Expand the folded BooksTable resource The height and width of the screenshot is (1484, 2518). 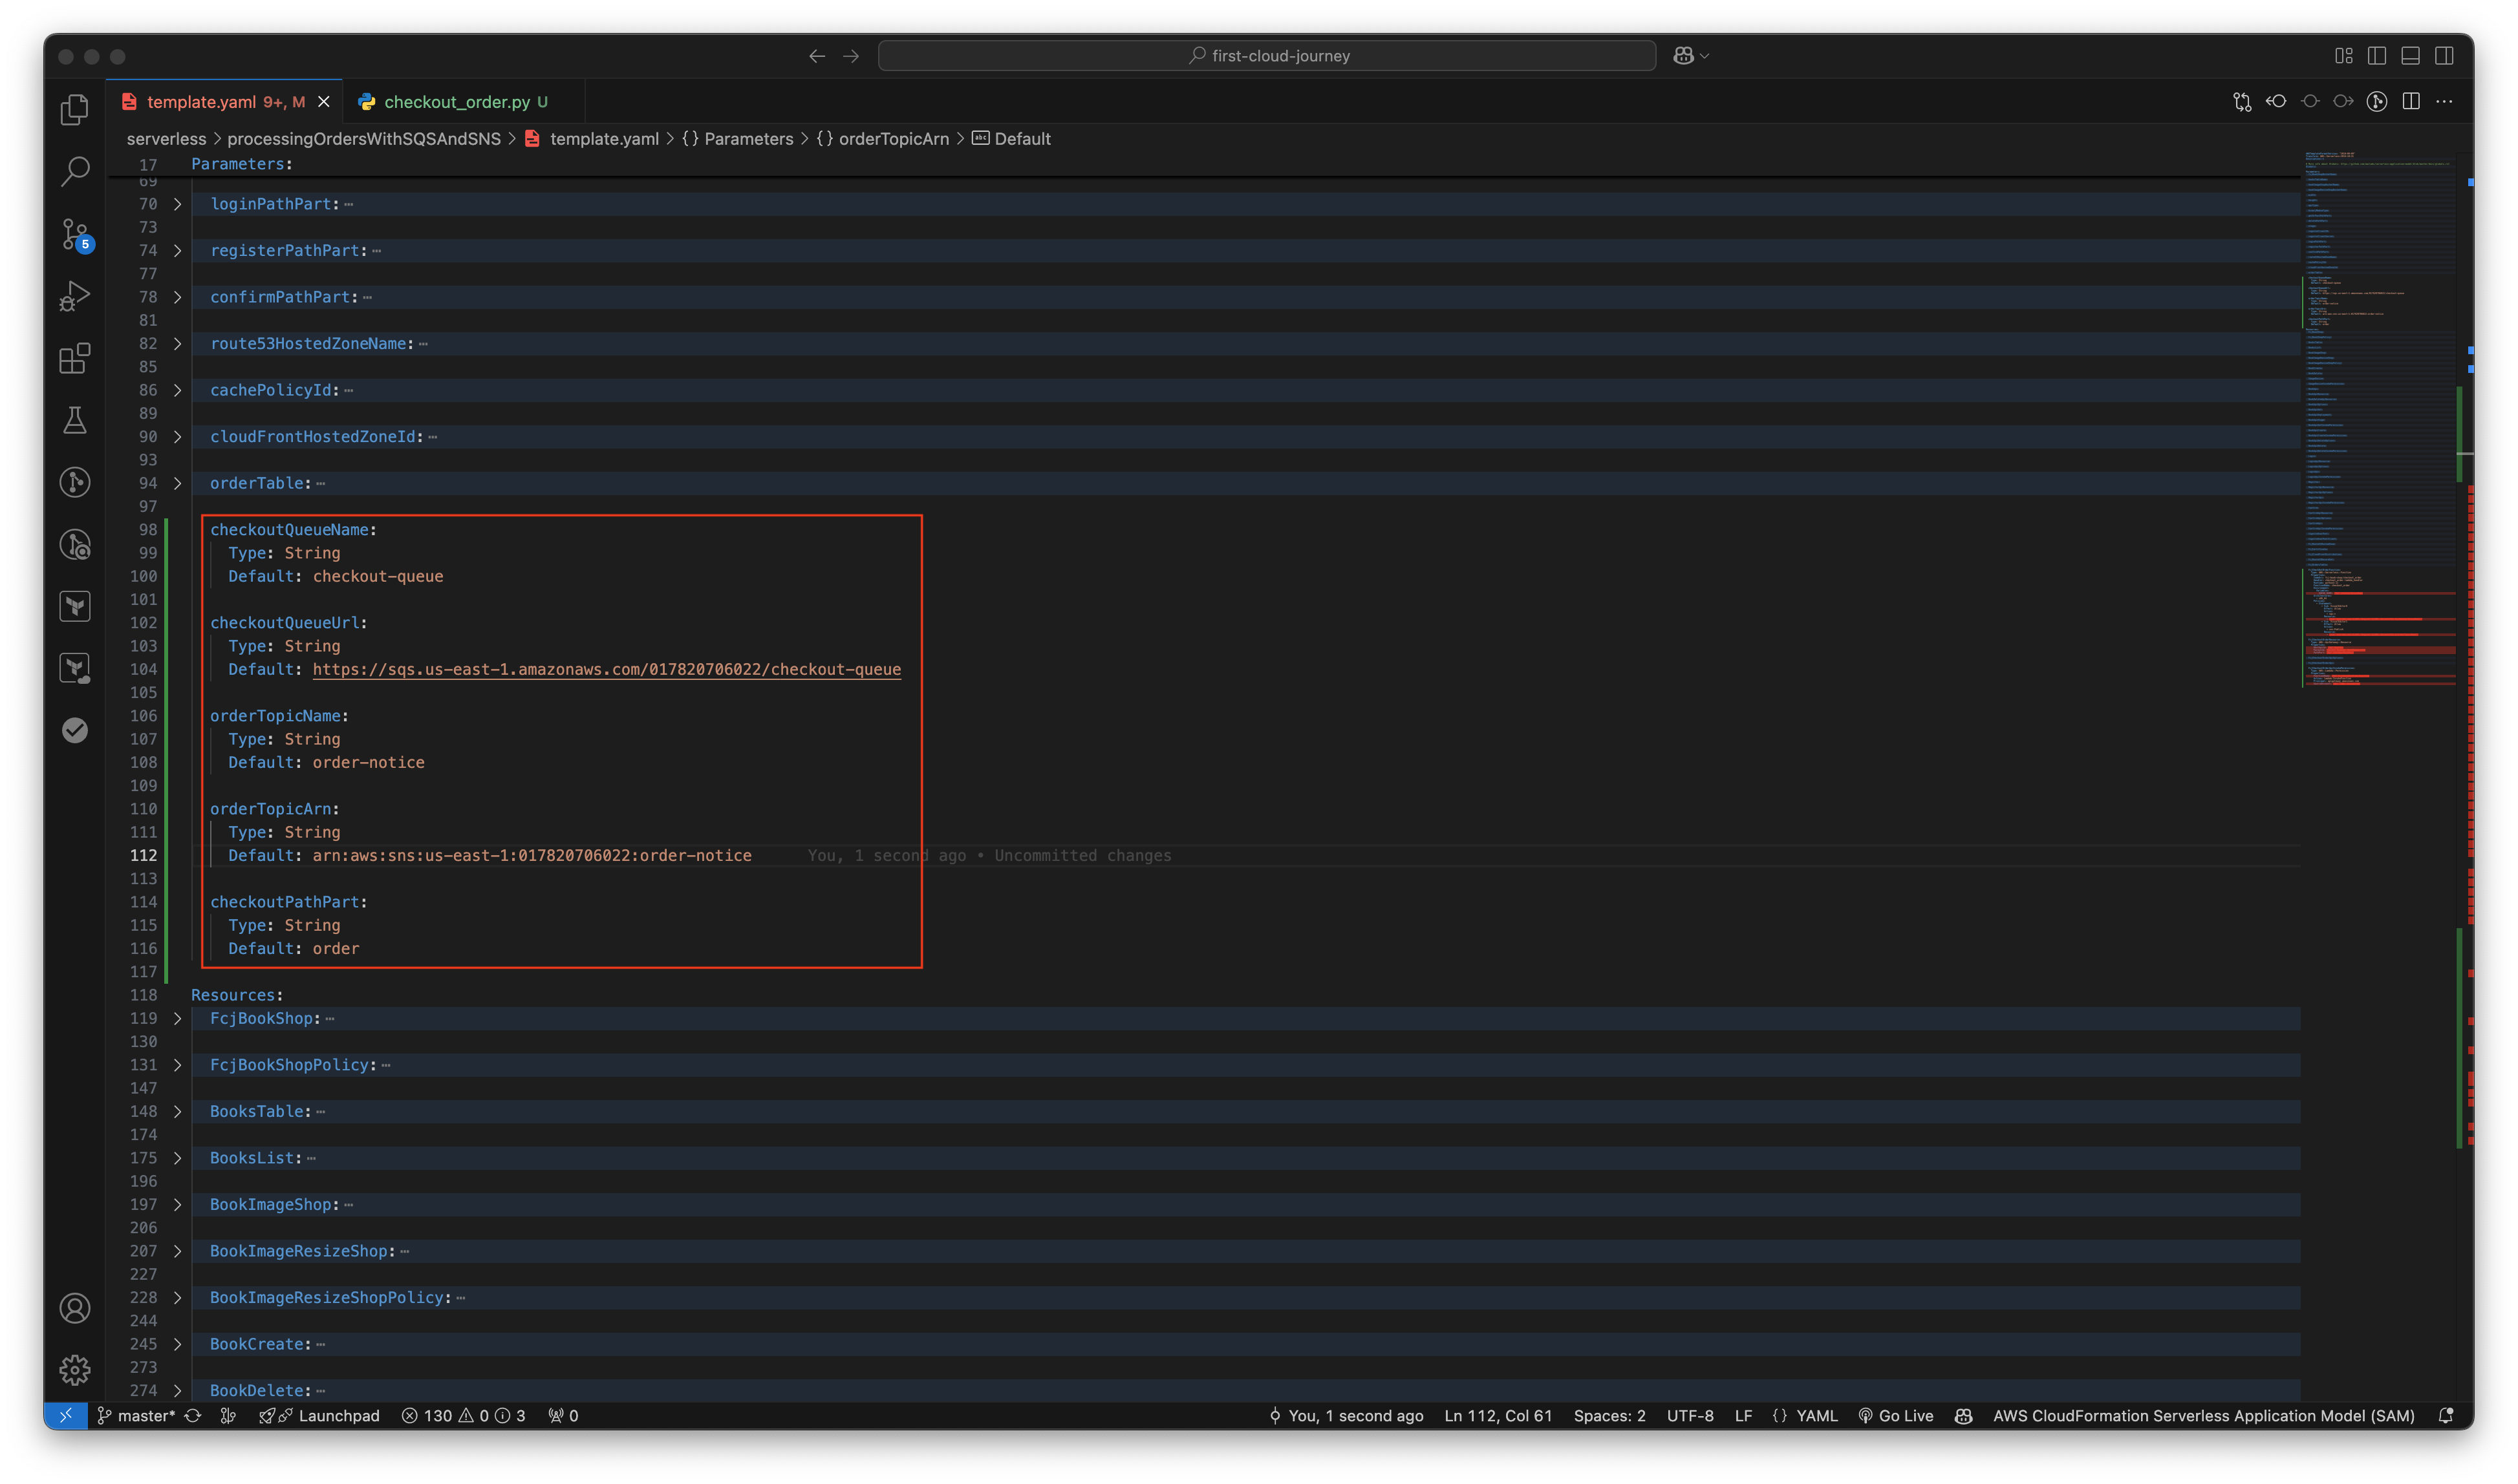pos(178,1111)
